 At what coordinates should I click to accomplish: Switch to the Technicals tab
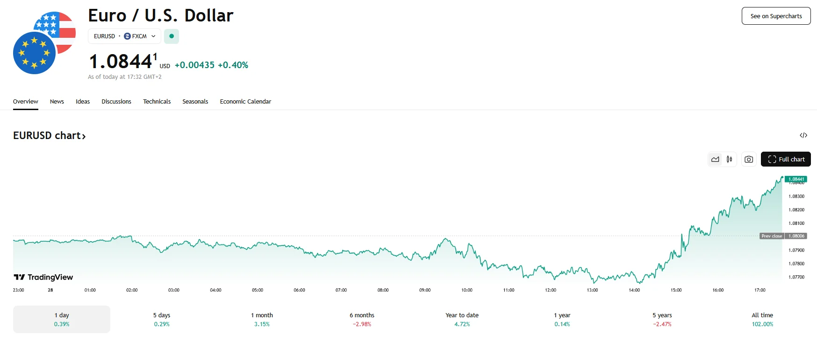click(157, 102)
